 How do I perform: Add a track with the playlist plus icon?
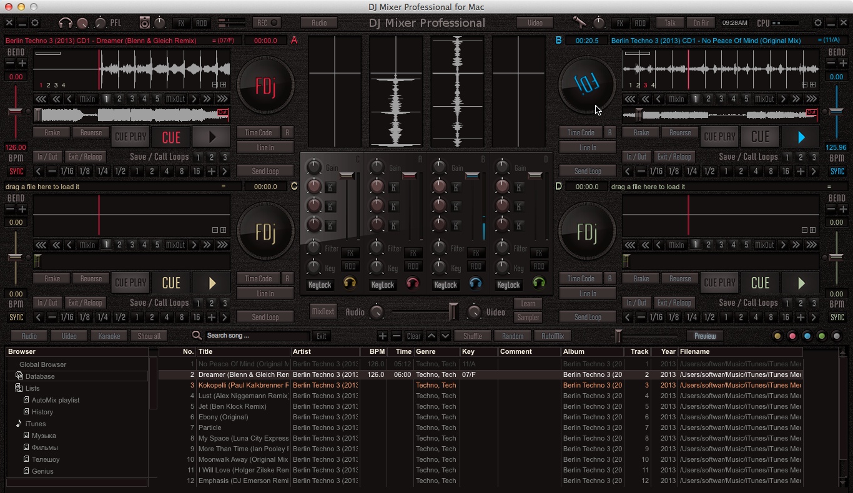point(383,336)
